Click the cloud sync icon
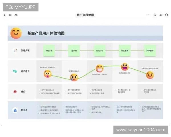 point(16,15)
